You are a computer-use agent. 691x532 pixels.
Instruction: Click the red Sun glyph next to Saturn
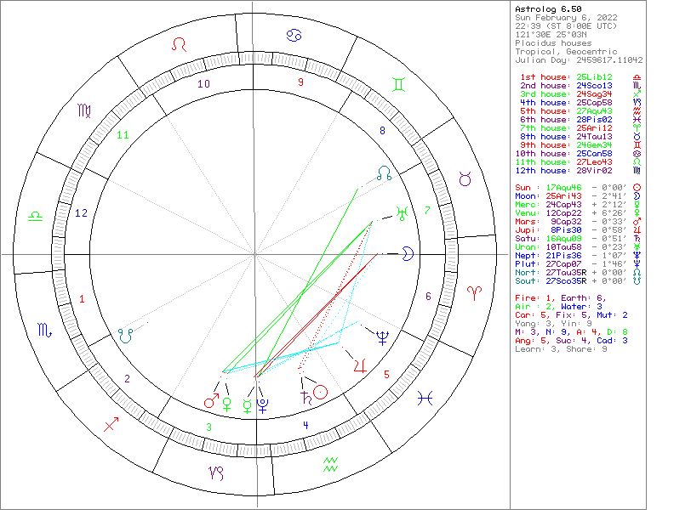(322, 392)
